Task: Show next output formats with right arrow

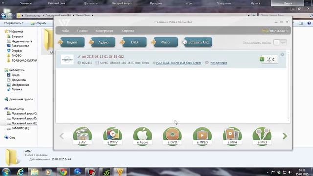Action: pyautogui.click(x=285, y=136)
